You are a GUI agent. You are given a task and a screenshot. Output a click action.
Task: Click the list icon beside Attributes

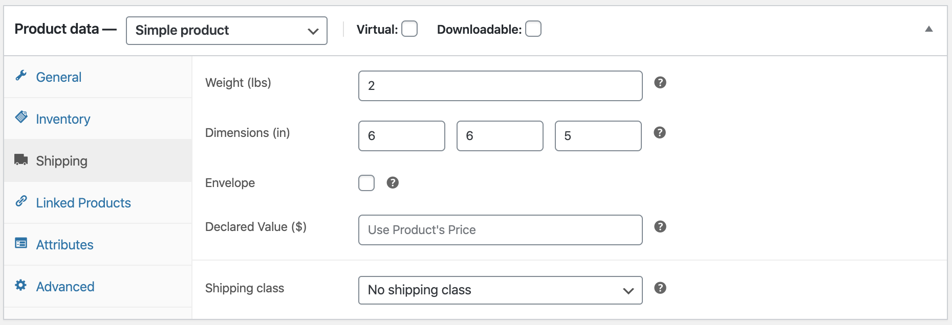coord(21,243)
